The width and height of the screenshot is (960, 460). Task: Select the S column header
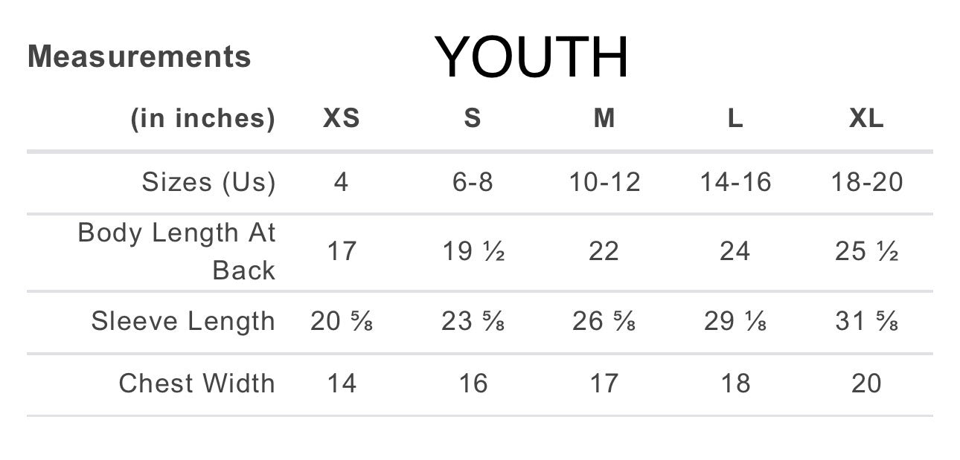pyautogui.click(x=473, y=119)
